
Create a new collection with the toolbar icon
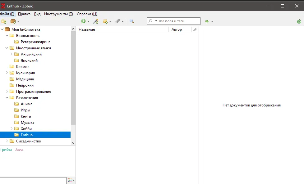tap(4, 21)
